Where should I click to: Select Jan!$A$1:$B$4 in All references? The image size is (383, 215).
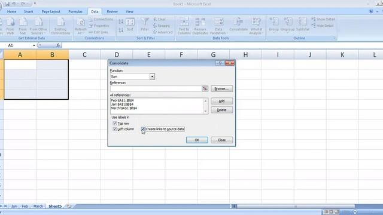coord(122,105)
